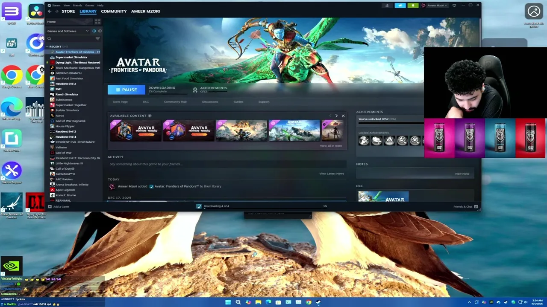Open the Store Page link
Viewport: 547px width, 307px height.
click(x=120, y=102)
